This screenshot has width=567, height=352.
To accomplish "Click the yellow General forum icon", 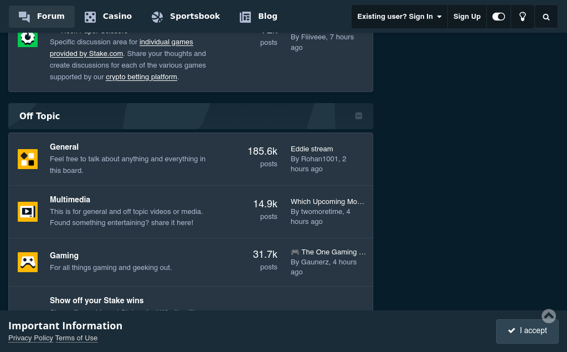I will tap(28, 159).
